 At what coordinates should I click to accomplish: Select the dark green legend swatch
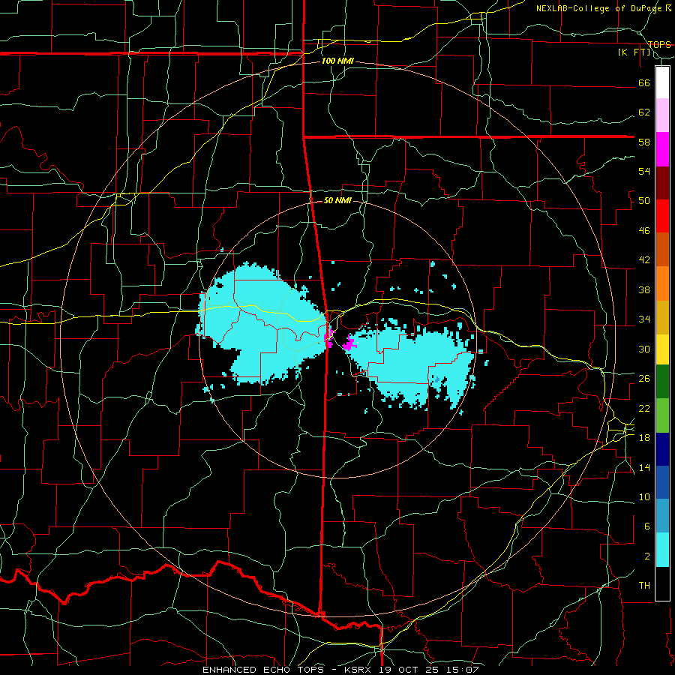662,382
